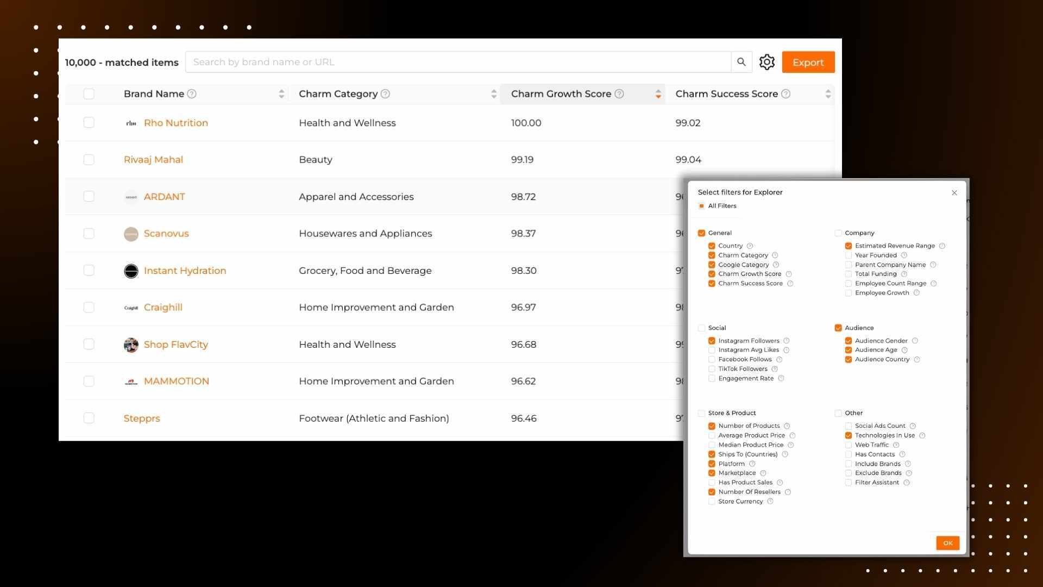1043x587 pixels.
Task: Select the Rivaaj Mahal row checkbox
Action: (89, 160)
